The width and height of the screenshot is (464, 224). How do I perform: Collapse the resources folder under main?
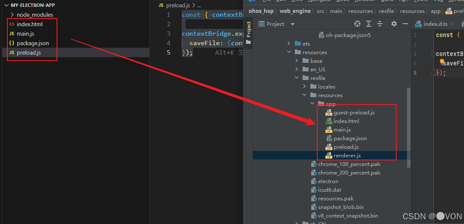click(289, 52)
